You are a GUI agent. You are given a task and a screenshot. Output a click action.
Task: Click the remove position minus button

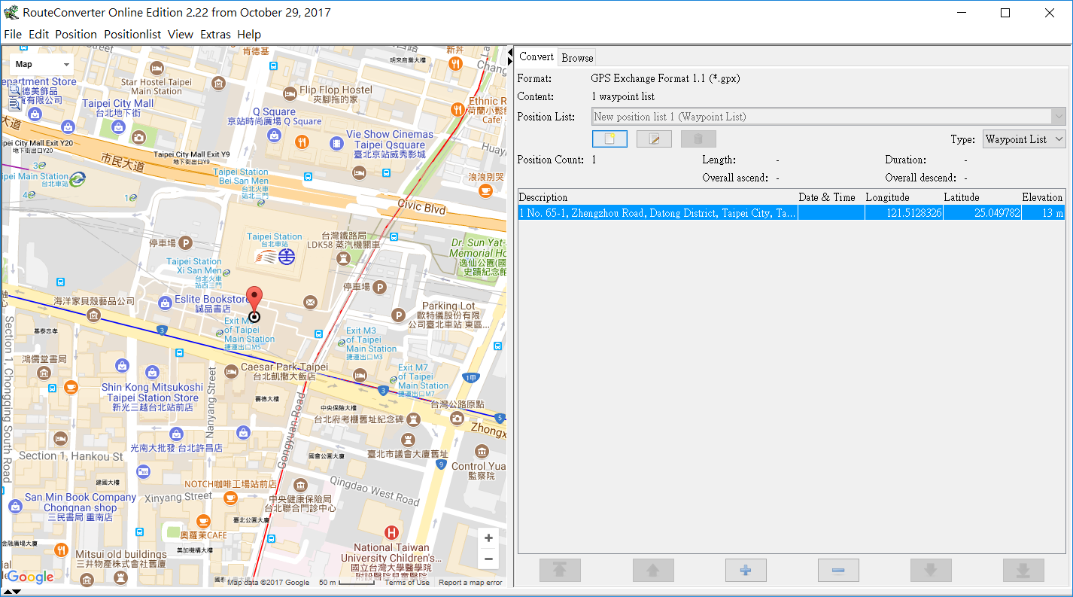(x=838, y=571)
